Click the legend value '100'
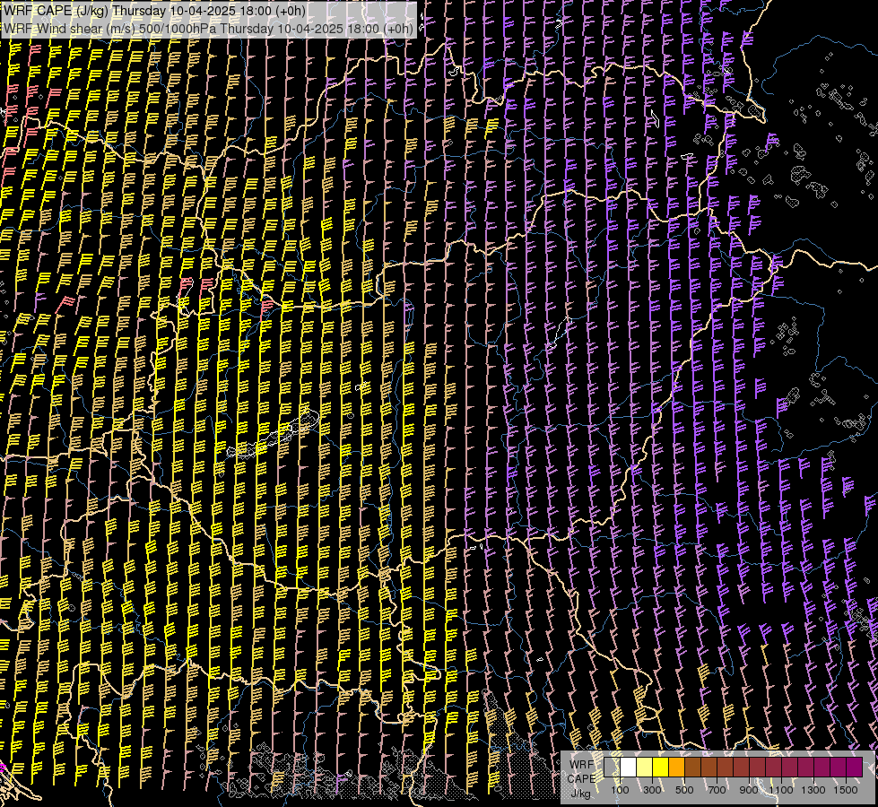 [620, 790]
